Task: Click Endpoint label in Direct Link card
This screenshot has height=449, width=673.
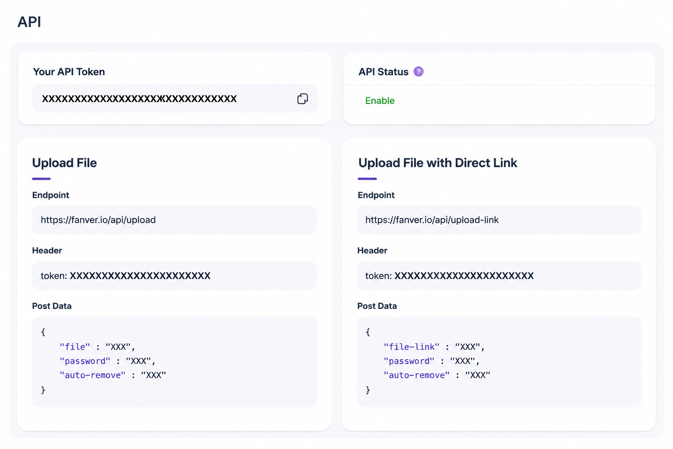Action: coord(376,195)
